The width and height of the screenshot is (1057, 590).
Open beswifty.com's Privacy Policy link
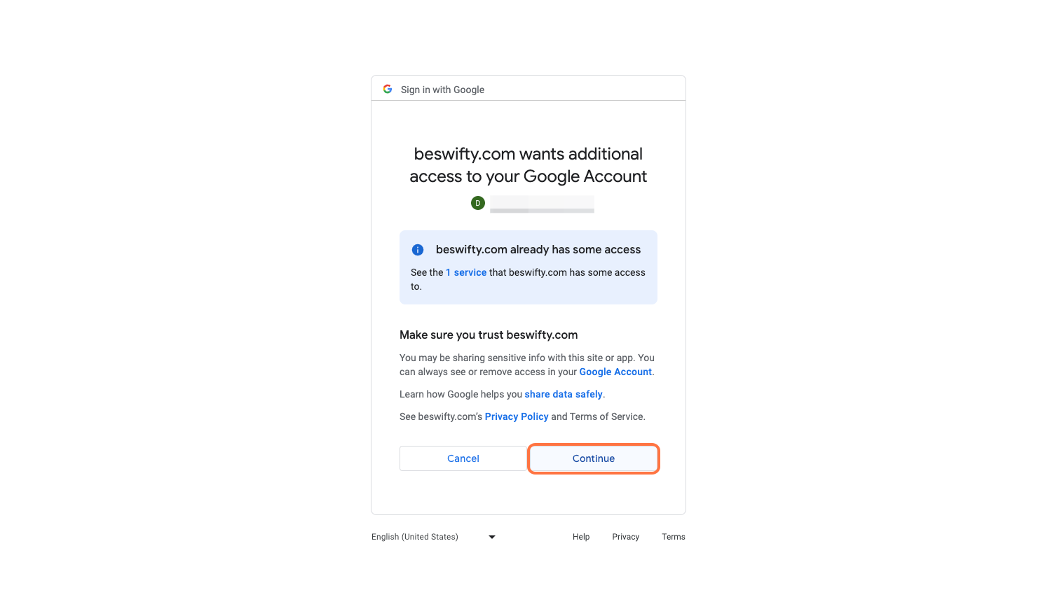pos(517,416)
